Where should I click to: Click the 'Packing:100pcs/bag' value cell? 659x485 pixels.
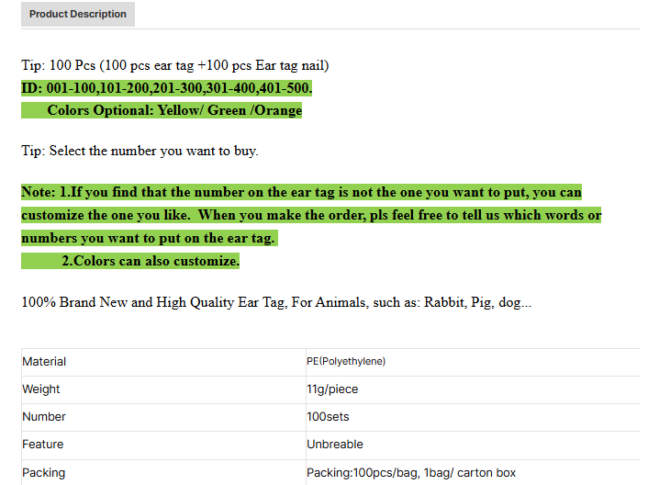point(411,473)
